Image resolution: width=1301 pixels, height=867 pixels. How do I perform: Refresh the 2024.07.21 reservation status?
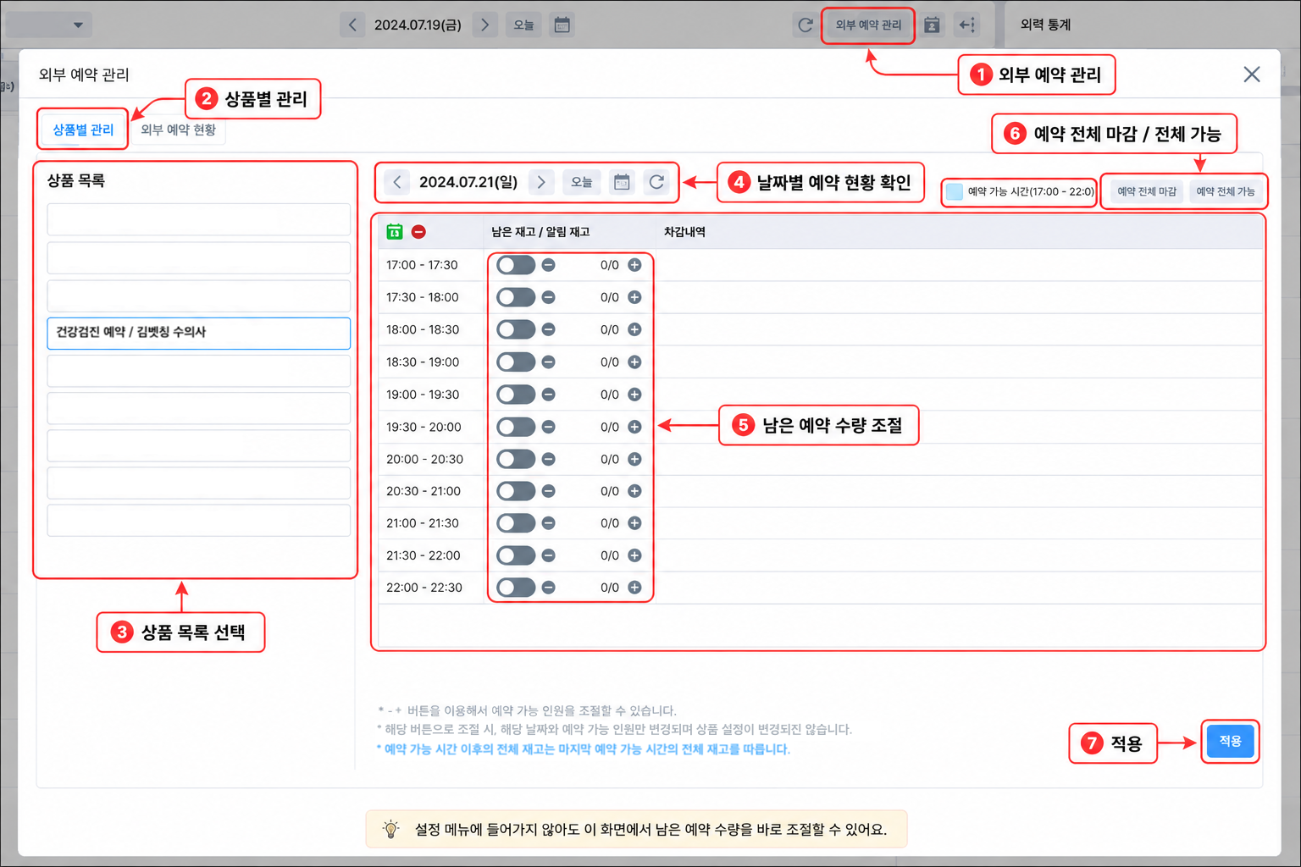(x=656, y=182)
